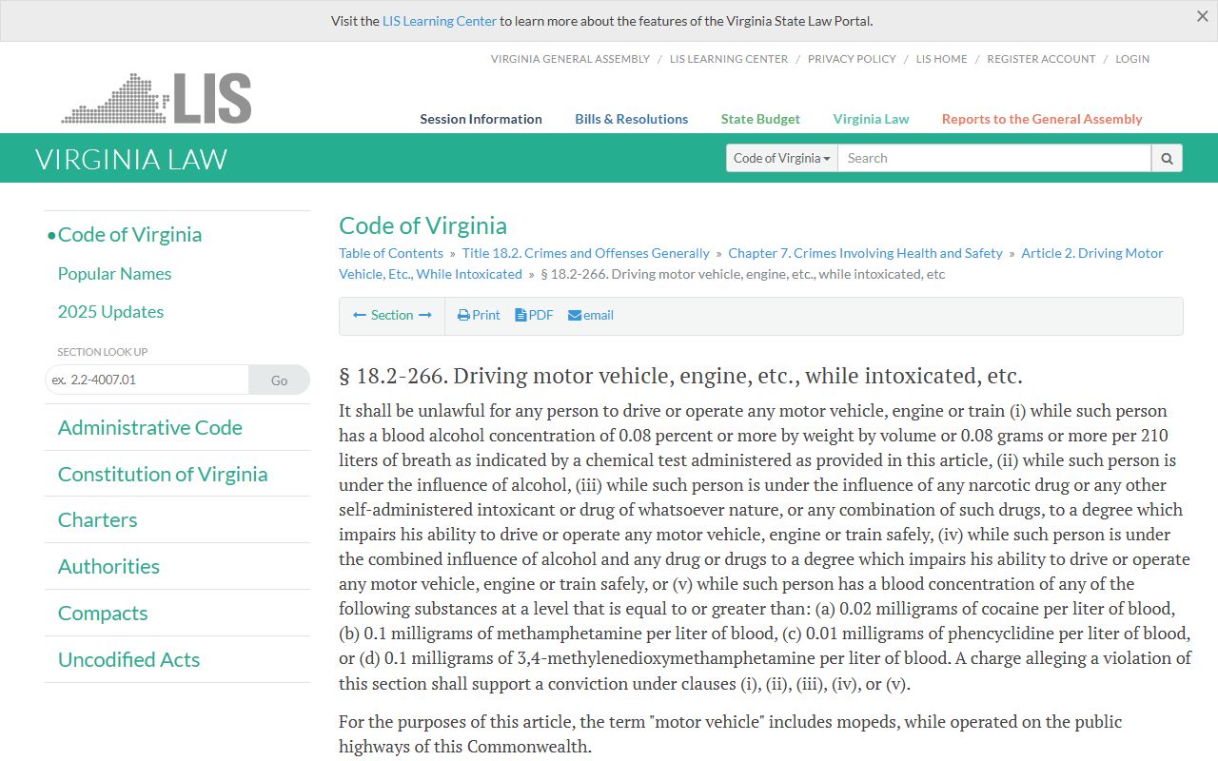The height and width of the screenshot is (761, 1218).
Task: Click the Section Look Up input box
Action: coord(147,380)
